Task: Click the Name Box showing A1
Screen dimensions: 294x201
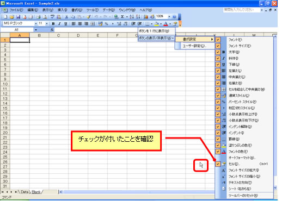Action: 17,30
